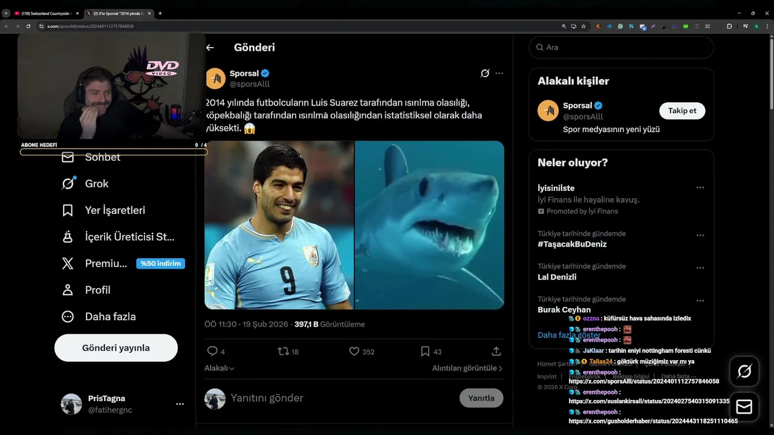This screenshot has height=435, width=774.
Task: Open more options for İyisinilste trend
Action: 700,188
